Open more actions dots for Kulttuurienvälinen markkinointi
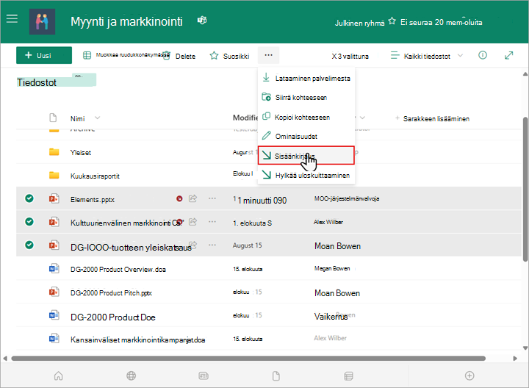The image size is (529, 388). pyautogui.click(x=212, y=222)
